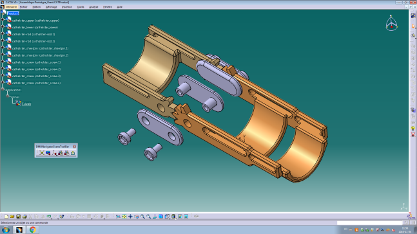Image resolution: width=417 pixels, height=234 pixels.
Task: Fit all in view icon
Action: (x=124, y=217)
